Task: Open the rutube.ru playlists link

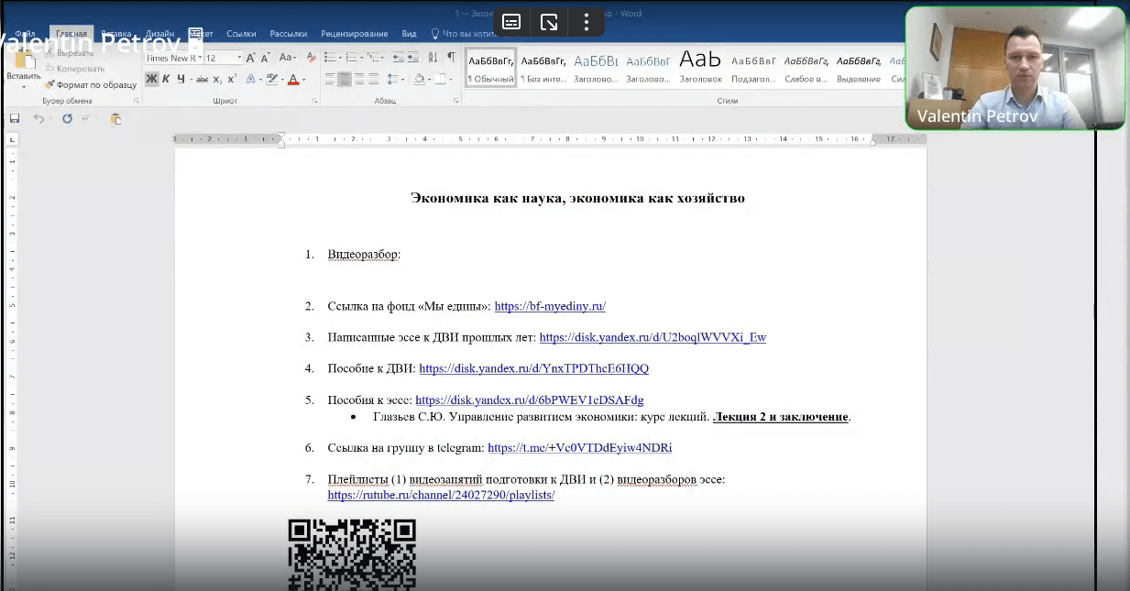Action: pos(441,495)
